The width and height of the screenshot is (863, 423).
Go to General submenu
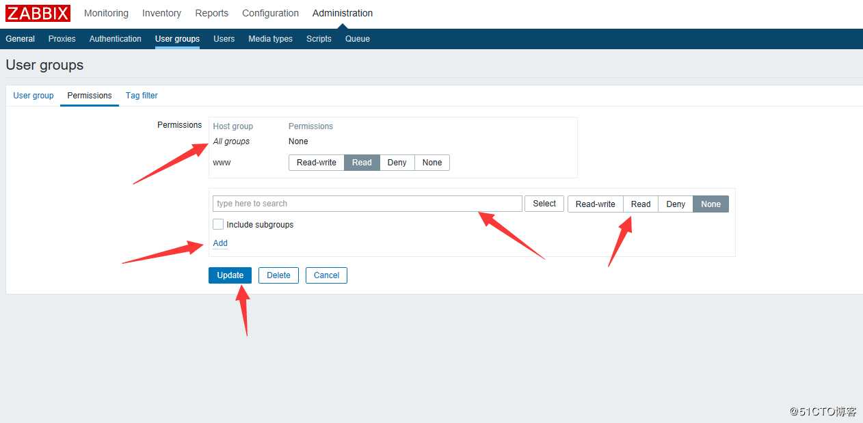pos(21,39)
